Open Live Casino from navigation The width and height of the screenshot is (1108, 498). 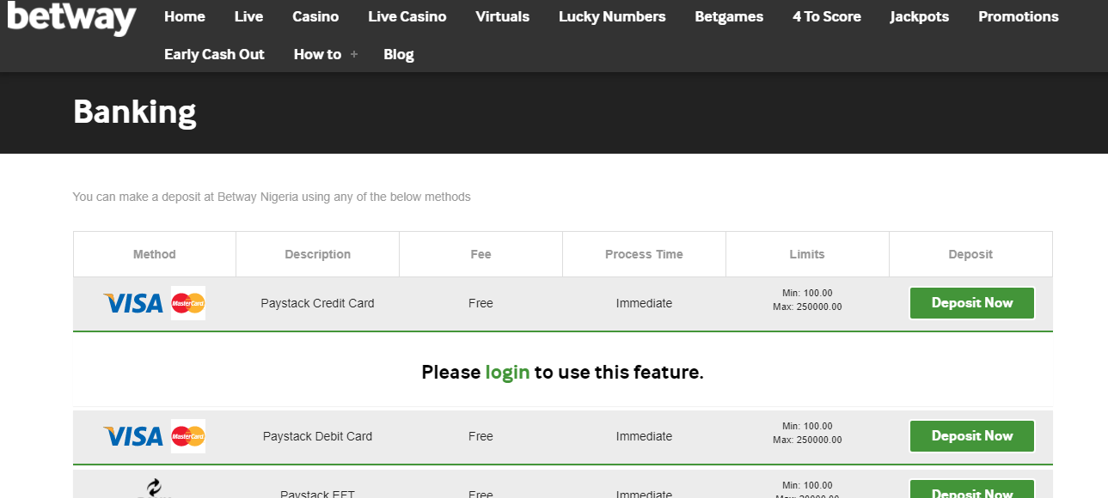(407, 16)
